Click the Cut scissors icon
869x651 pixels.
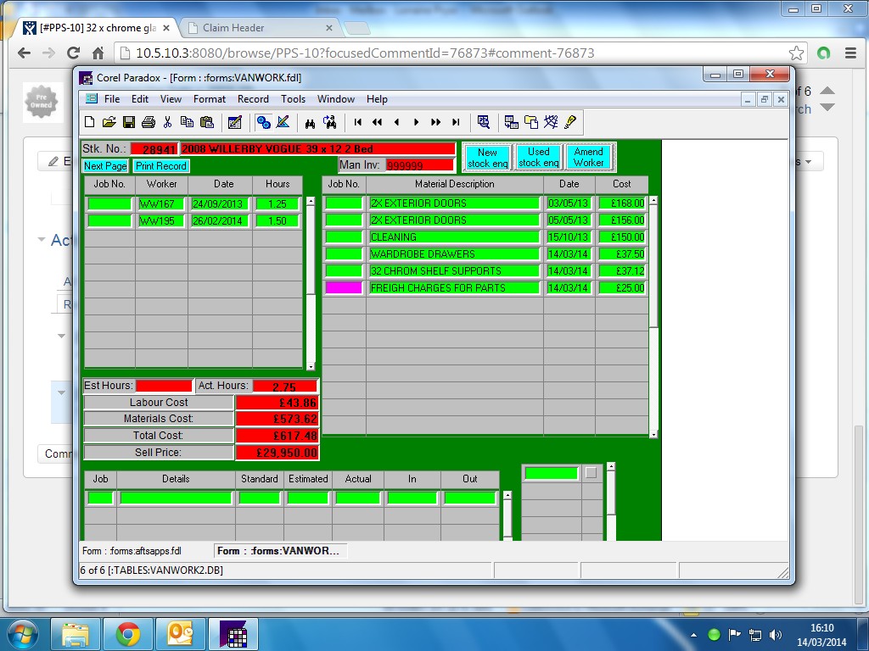click(168, 122)
